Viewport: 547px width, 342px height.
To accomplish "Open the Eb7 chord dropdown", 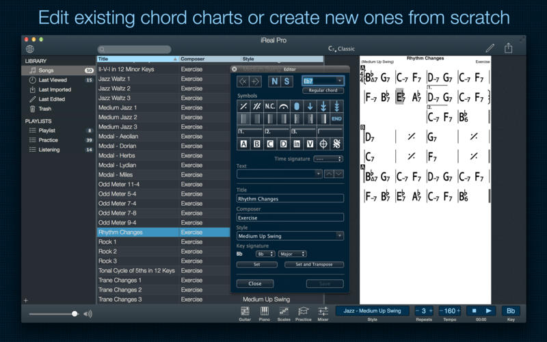I will [322, 81].
